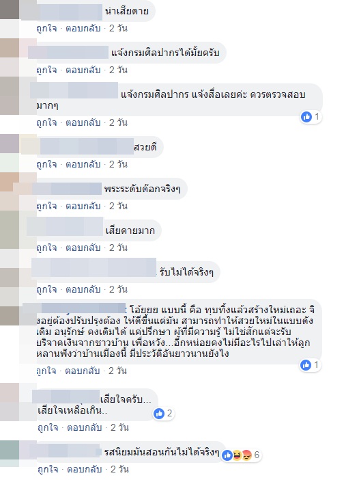The image size is (344, 480).
Task: Open the profile picture beside 'น่าเสียดาย' comment
Action: (10, 10)
